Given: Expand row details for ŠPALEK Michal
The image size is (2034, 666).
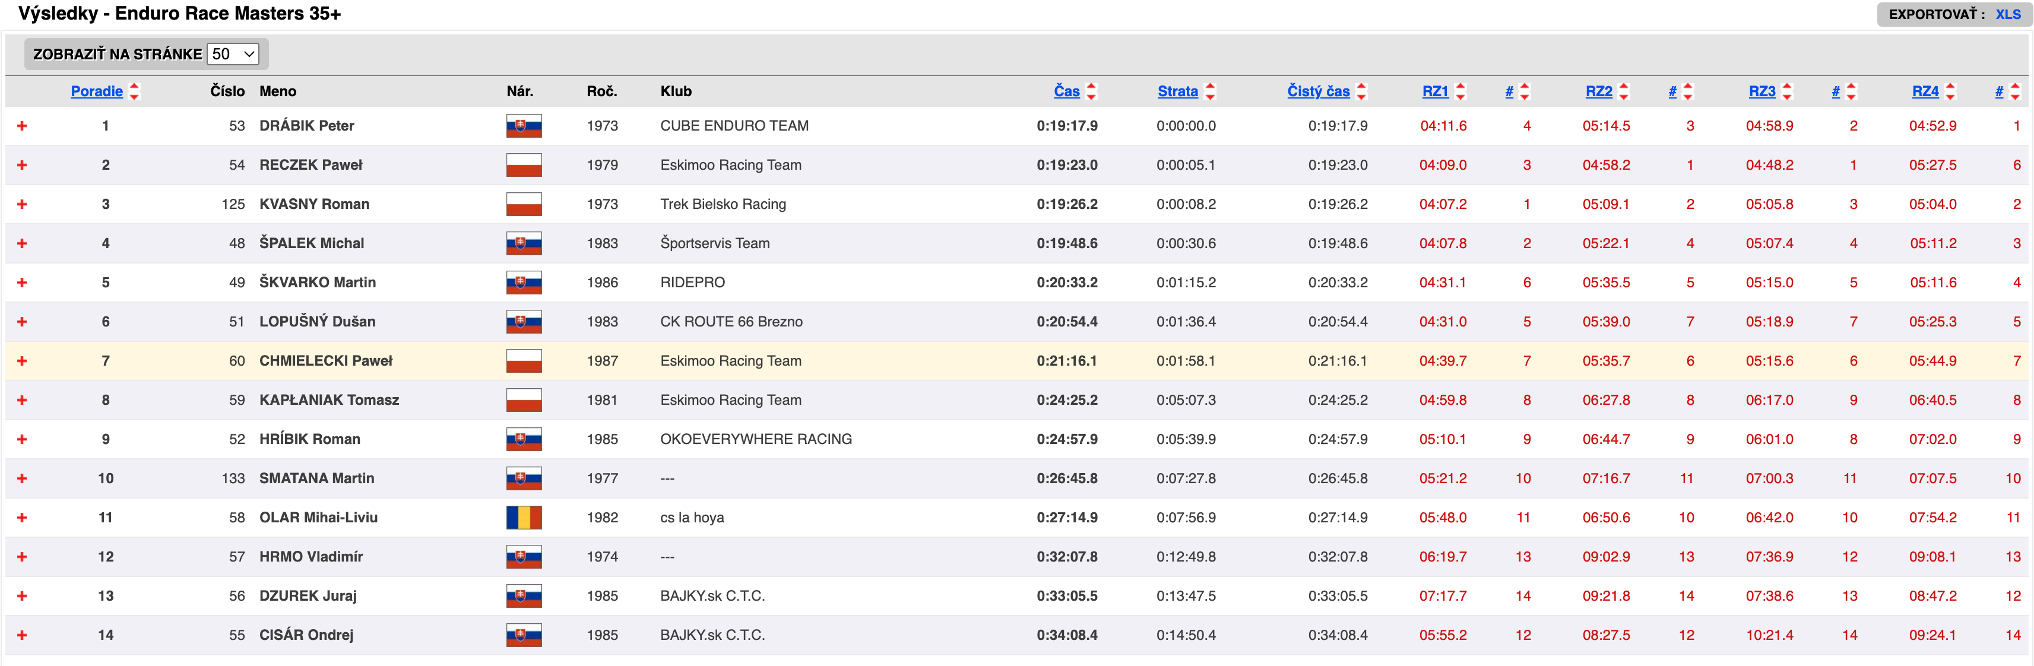Looking at the screenshot, I should 22,243.
